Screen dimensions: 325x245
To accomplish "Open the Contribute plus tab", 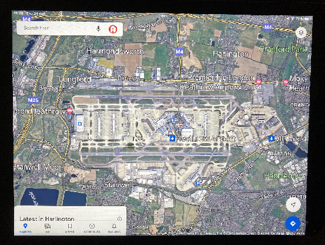I will (x=92, y=228).
